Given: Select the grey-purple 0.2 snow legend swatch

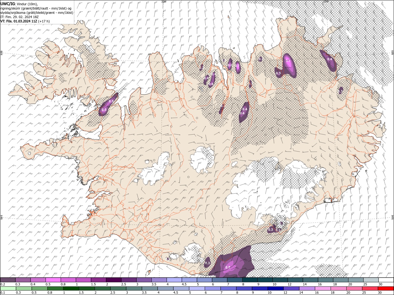Looking at the screenshot, I should (8, 280).
